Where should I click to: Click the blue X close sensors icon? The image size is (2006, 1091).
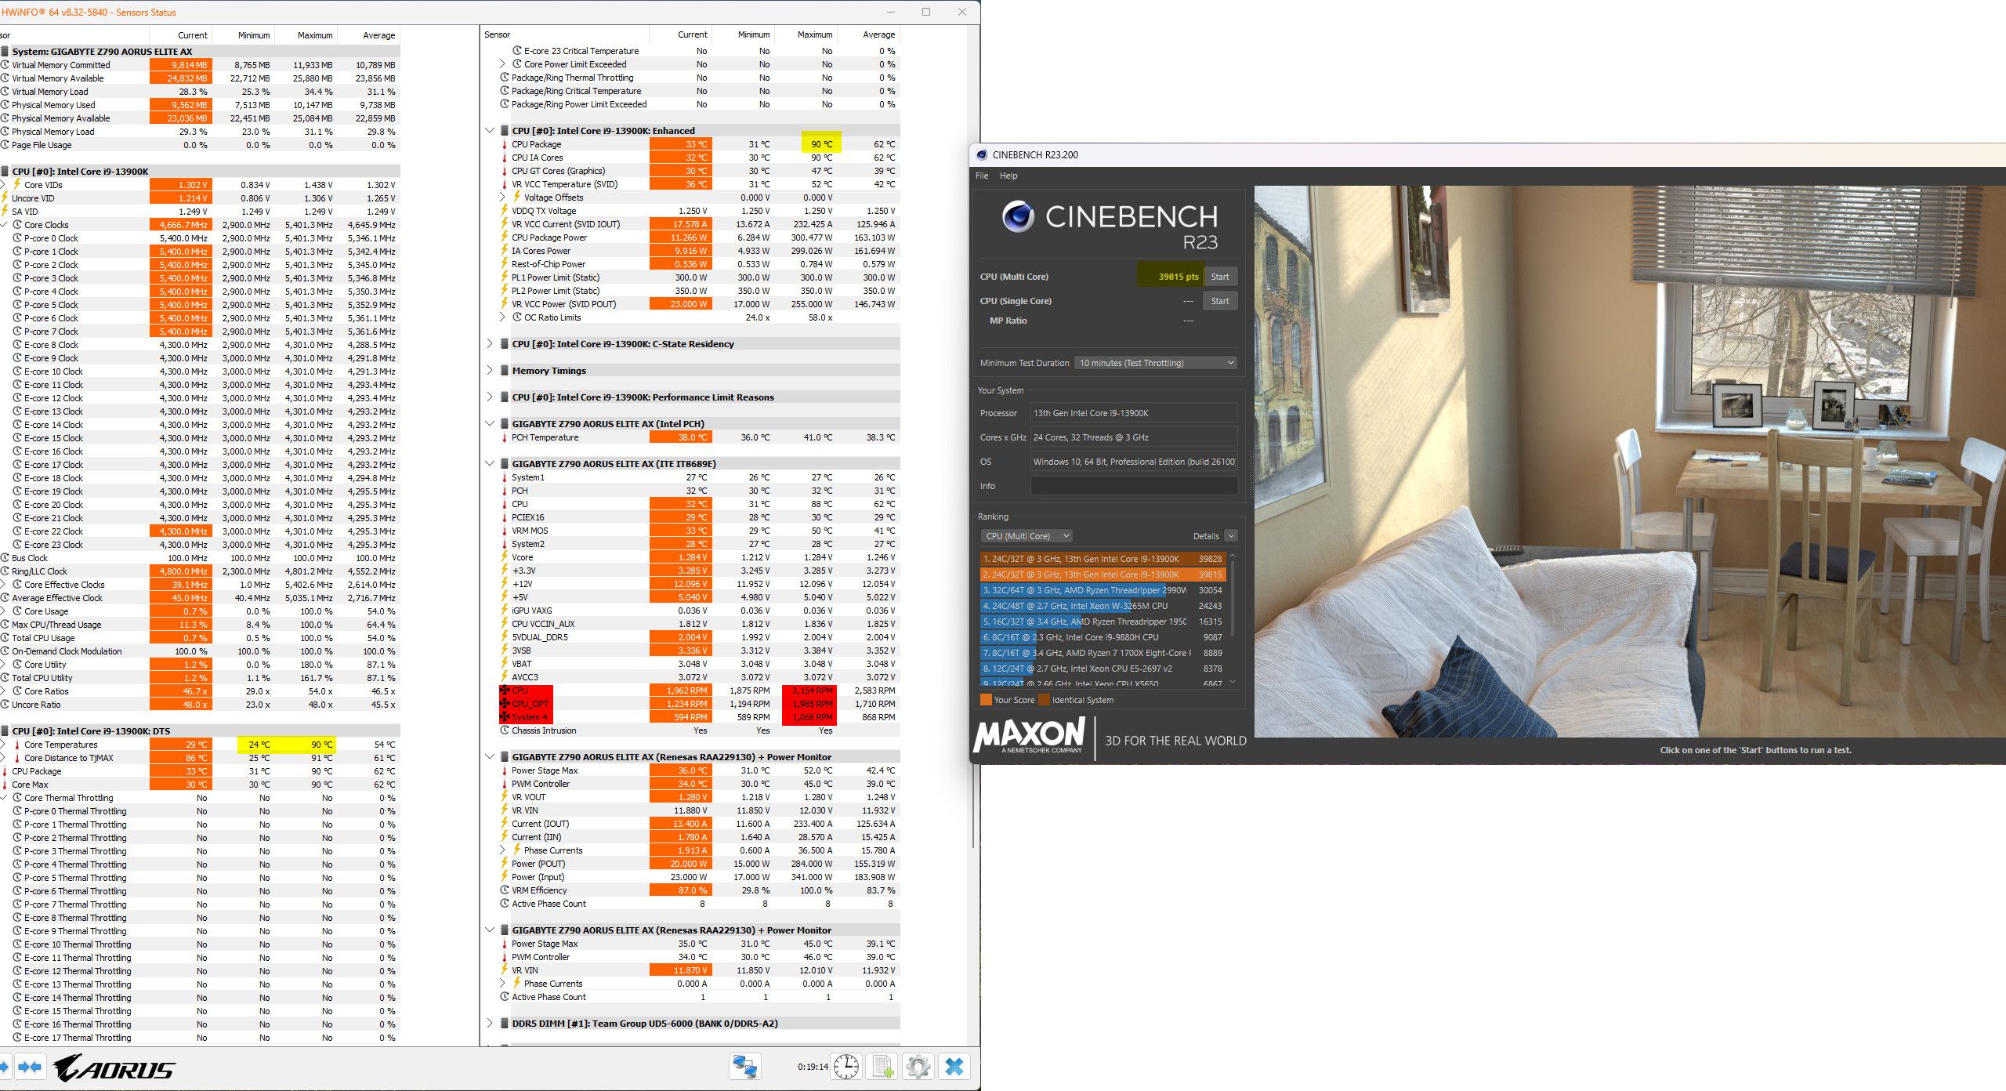[x=954, y=1066]
